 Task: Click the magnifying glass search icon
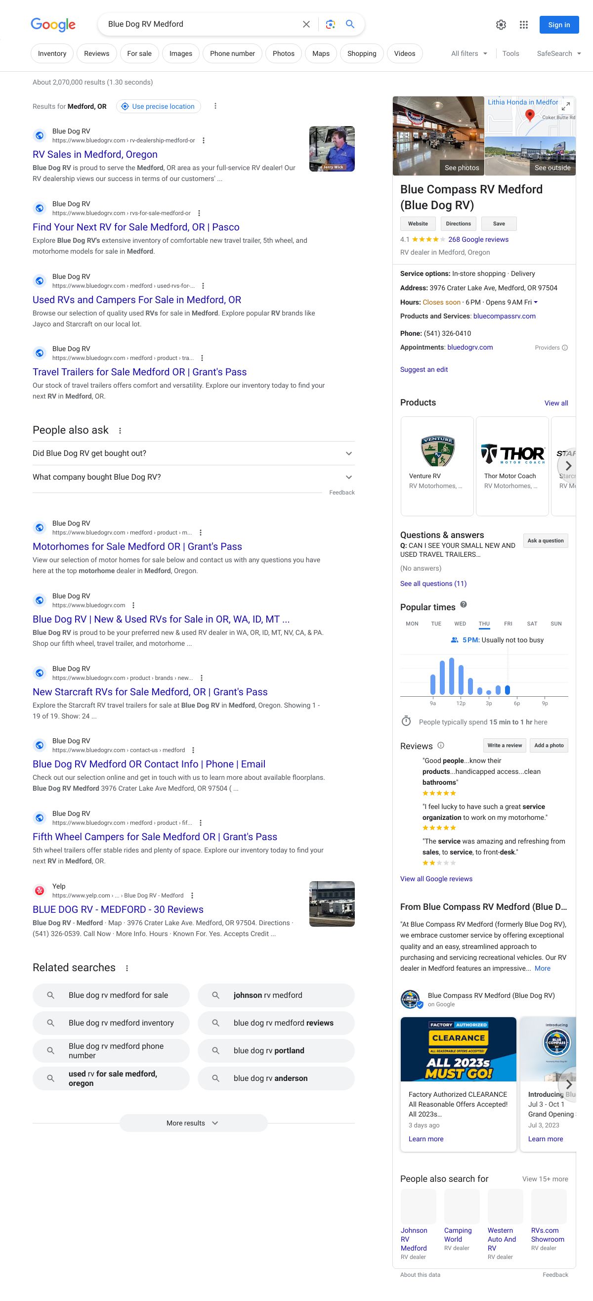(x=350, y=24)
